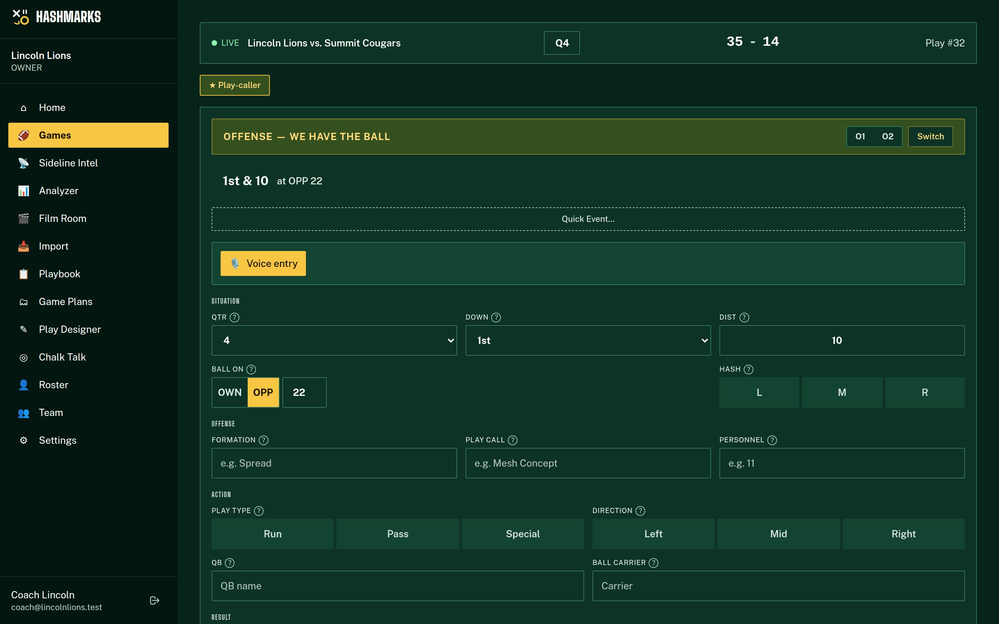Click the BALL ON help icon
999x624 pixels.
click(x=251, y=369)
